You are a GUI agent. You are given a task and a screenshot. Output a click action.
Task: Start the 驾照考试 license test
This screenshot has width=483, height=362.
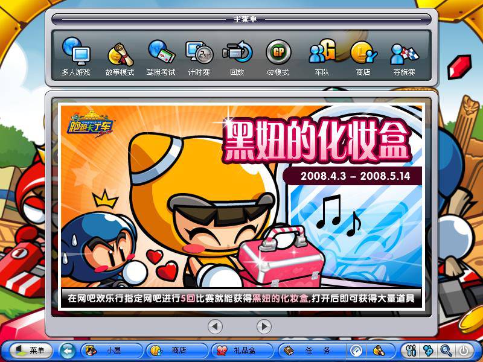click(161, 58)
